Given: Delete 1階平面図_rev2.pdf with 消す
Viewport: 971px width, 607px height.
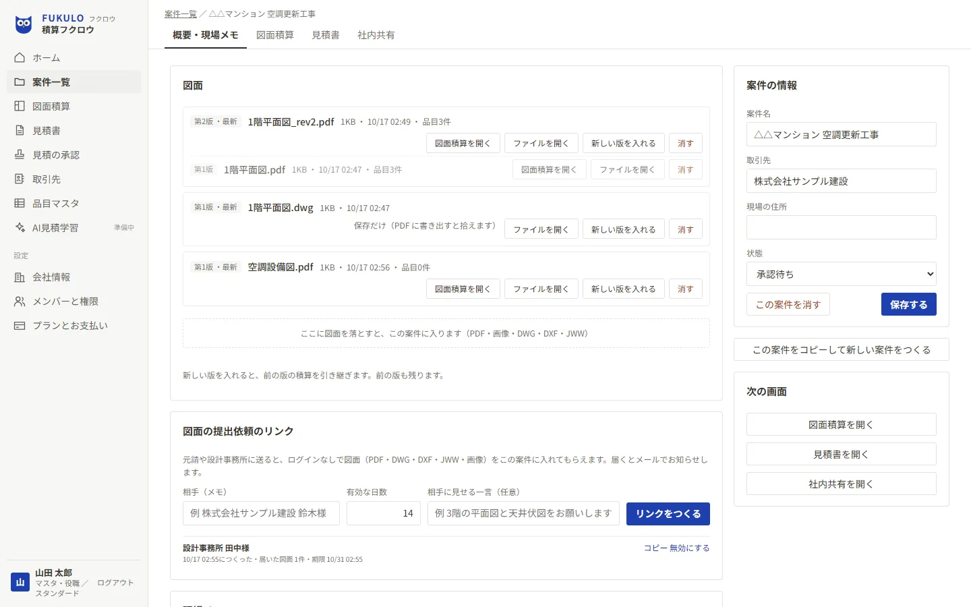Looking at the screenshot, I should tap(686, 143).
